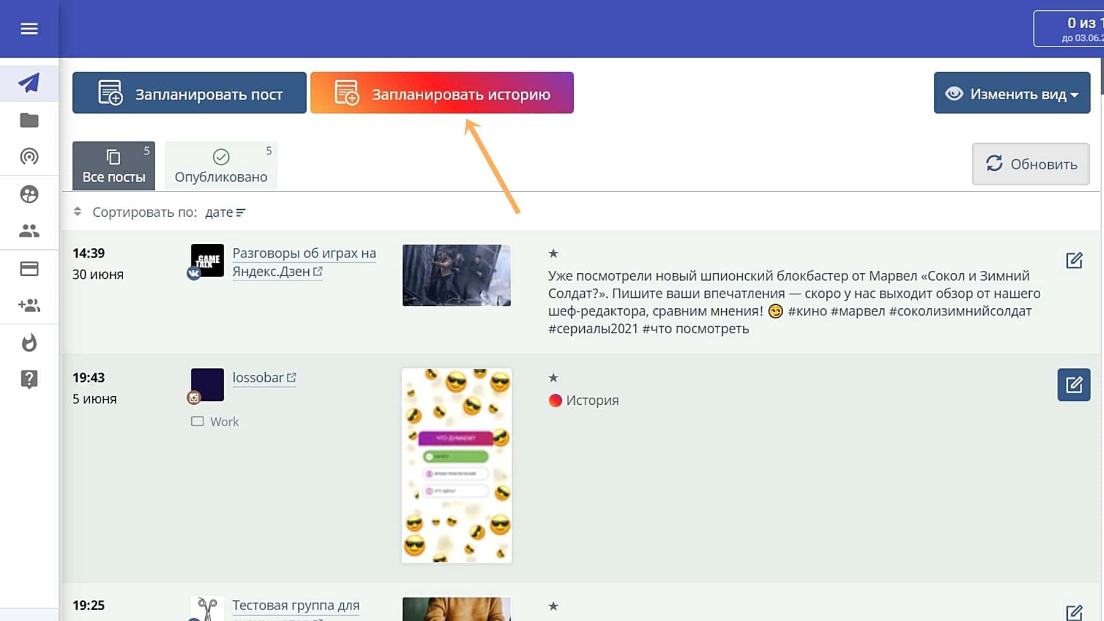Toggle star on the История post
Image resolution: width=1104 pixels, height=621 pixels.
(553, 378)
